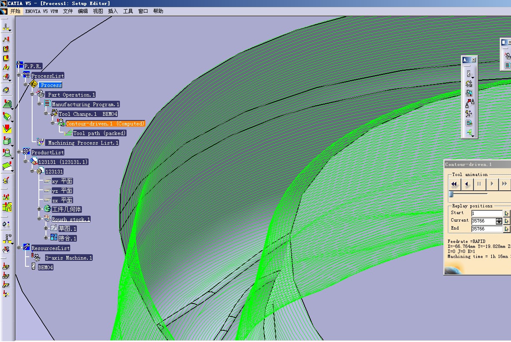Expand the 工件几何体 node
The image size is (511, 342).
point(40,209)
